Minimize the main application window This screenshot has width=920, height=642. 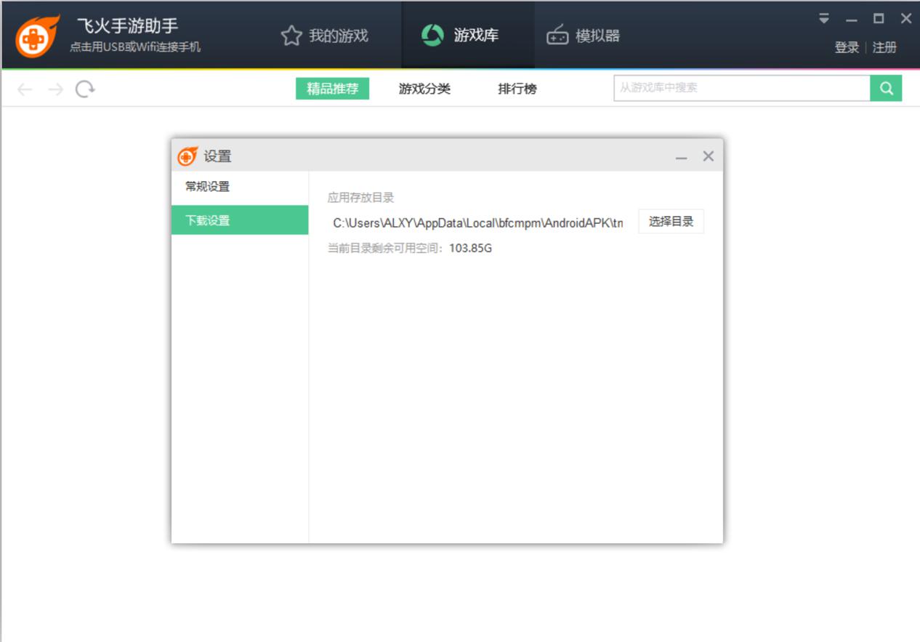click(851, 19)
